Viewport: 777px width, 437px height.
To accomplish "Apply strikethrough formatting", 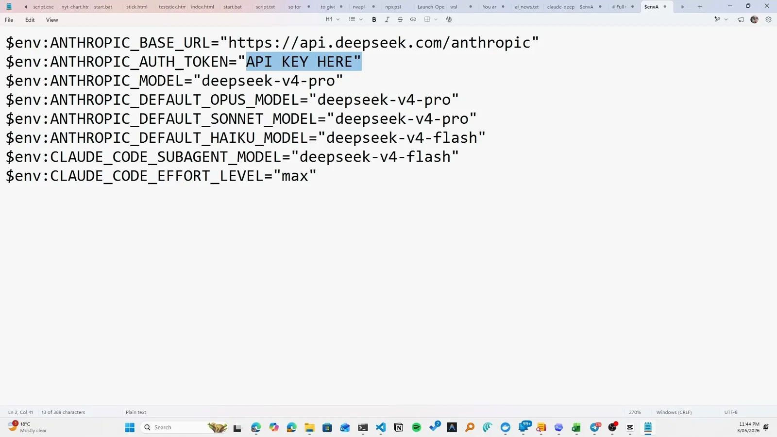I will (x=400, y=19).
